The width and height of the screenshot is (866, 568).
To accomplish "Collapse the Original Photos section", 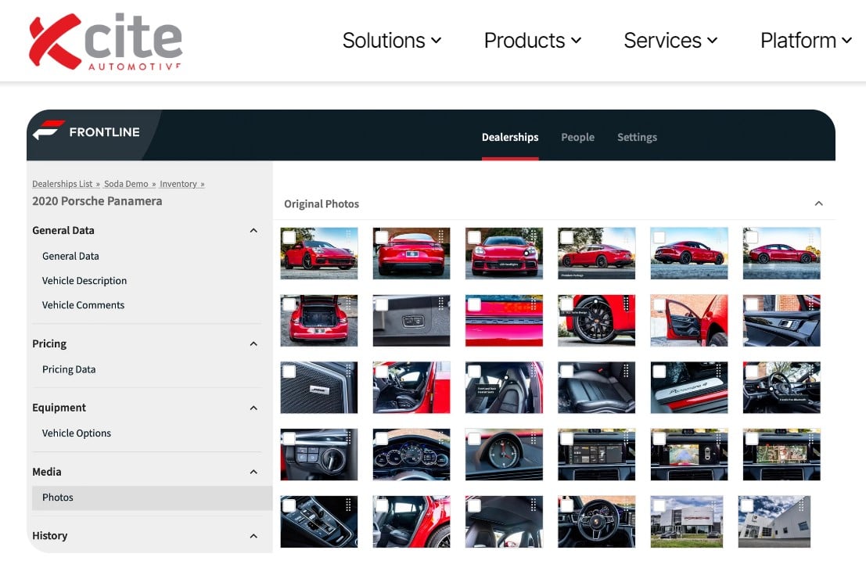I will [x=818, y=203].
